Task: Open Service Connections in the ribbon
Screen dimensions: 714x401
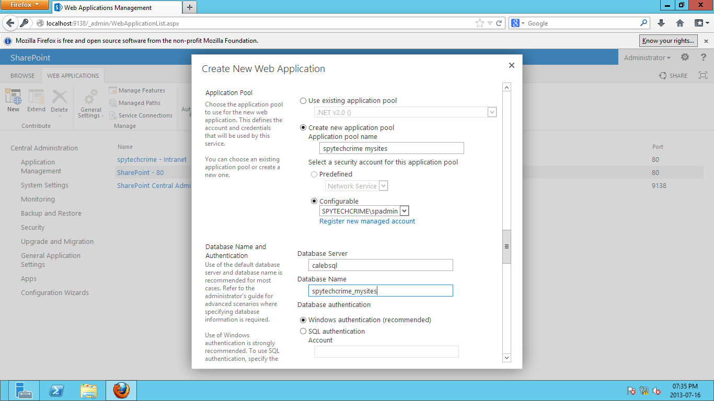Action: click(141, 115)
